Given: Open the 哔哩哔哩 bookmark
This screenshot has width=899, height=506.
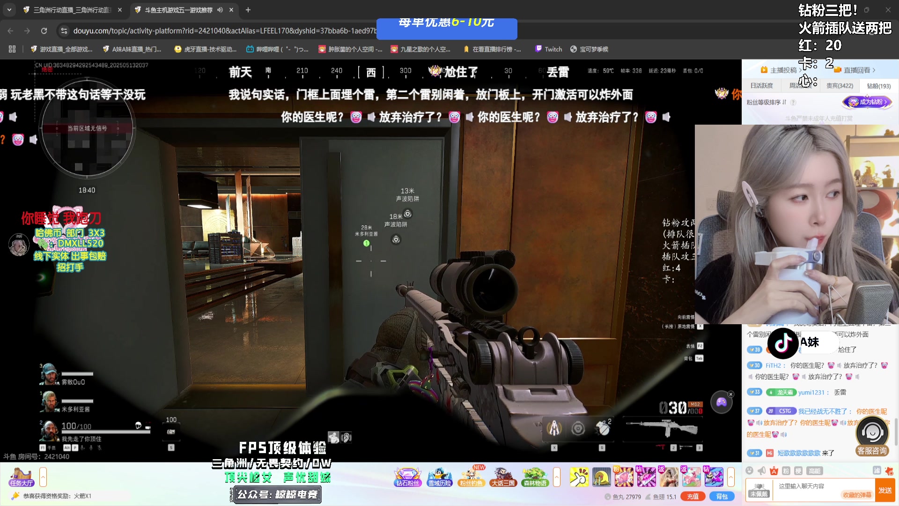Looking at the screenshot, I should (277, 49).
